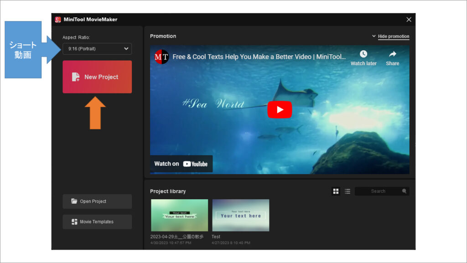Click the Promotion section label
The image size is (467, 263).
163,36
